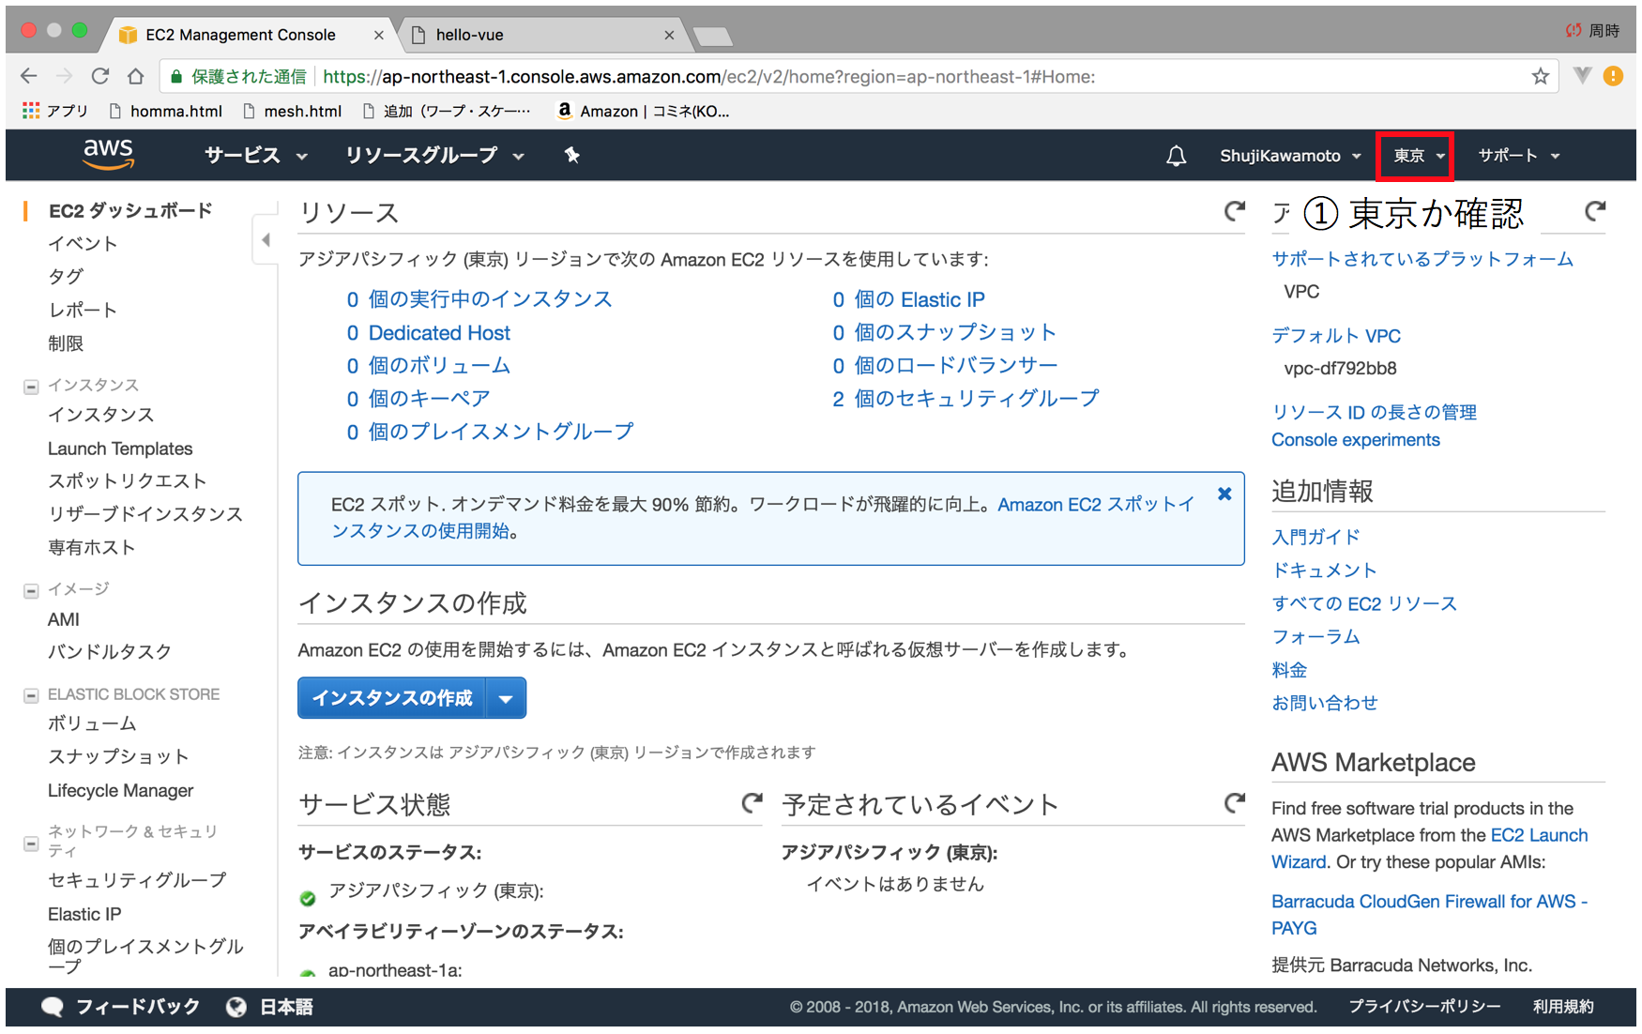Open the リソースグループ dropdown menu

433,156
